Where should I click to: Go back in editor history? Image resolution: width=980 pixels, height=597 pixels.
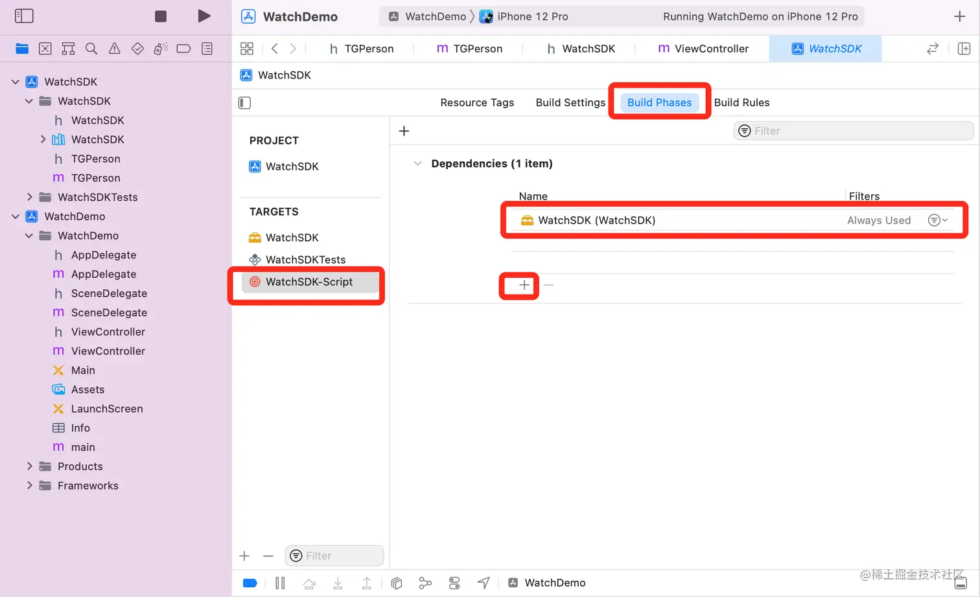(275, 49)
